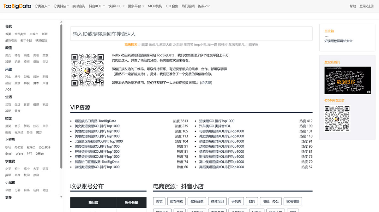The image size is (379, 212).
Task: Open the 高级搜索 advanced search link
Action: click(x=131, y=44)
